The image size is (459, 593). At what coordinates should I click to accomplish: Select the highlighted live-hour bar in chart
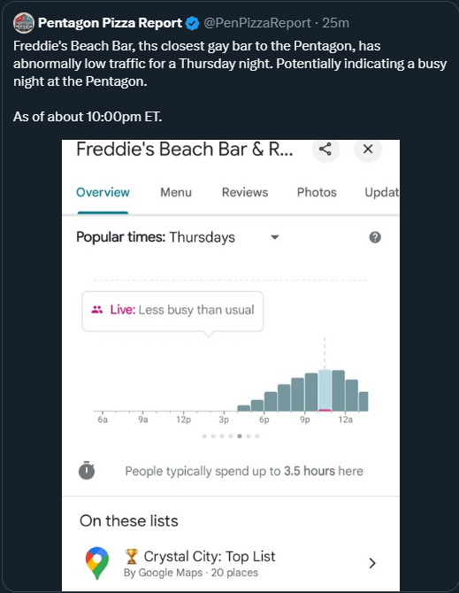(325, 390)
